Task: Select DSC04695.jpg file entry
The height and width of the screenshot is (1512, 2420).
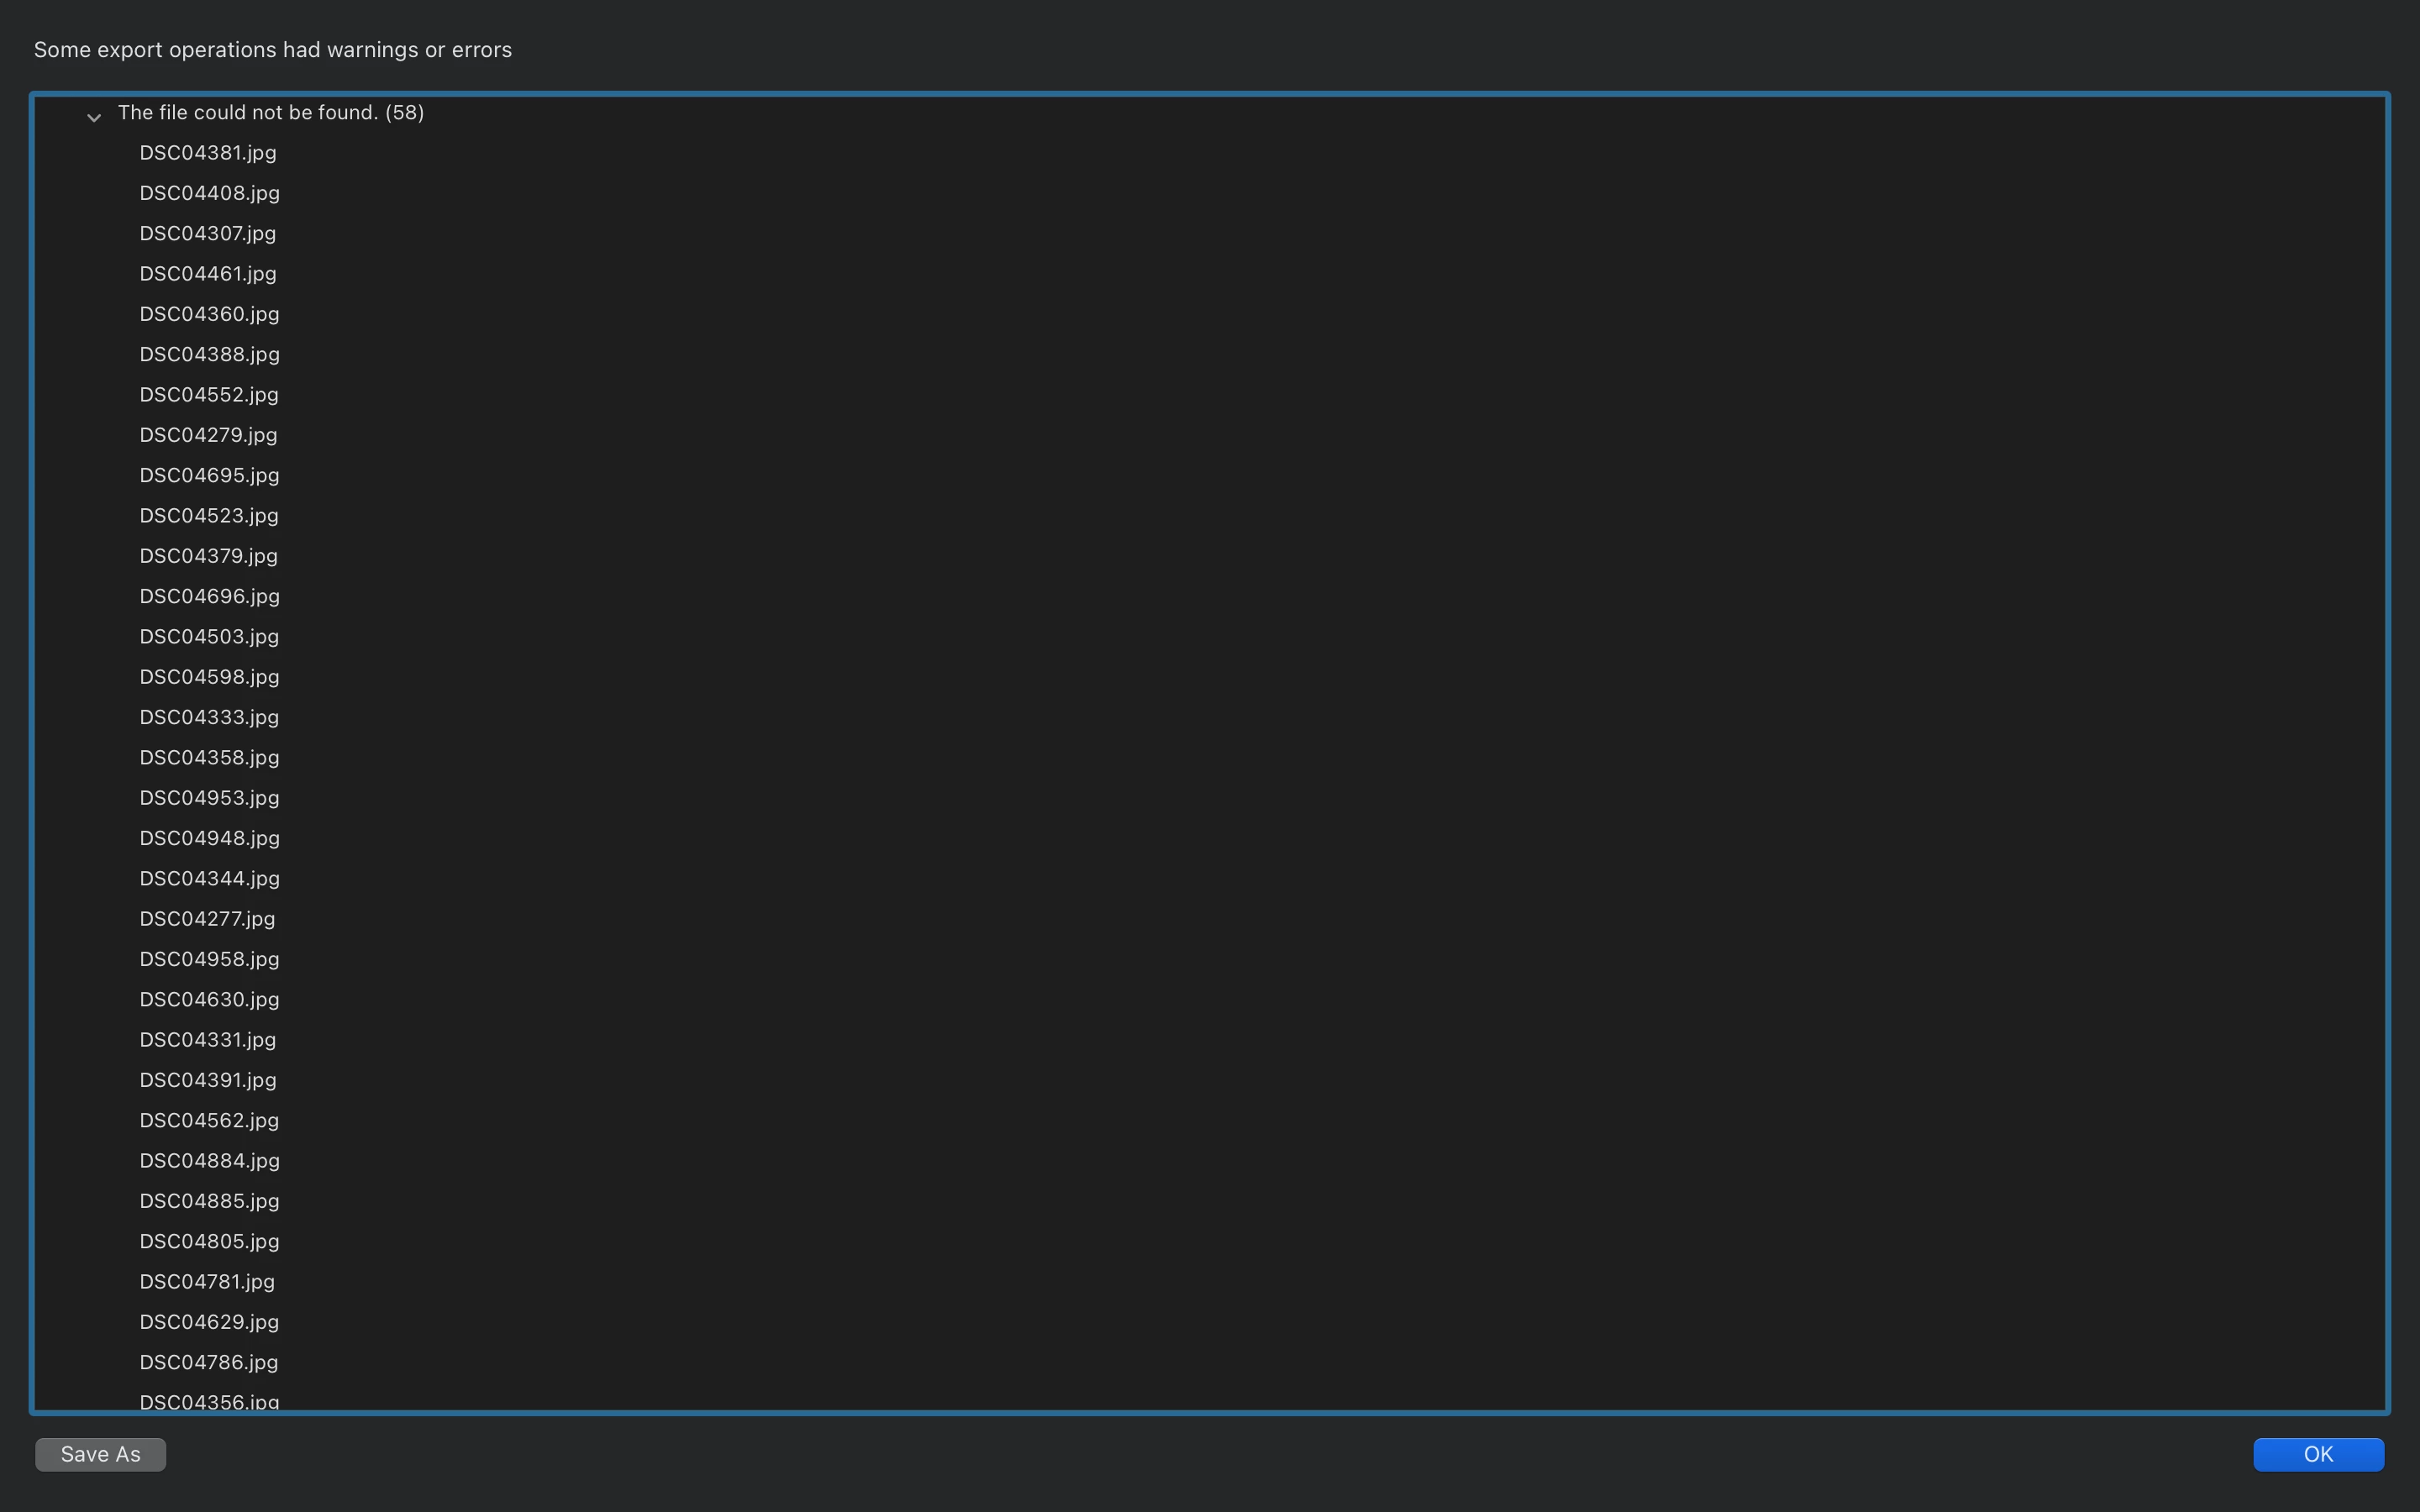Action: [x=209, y=475]
